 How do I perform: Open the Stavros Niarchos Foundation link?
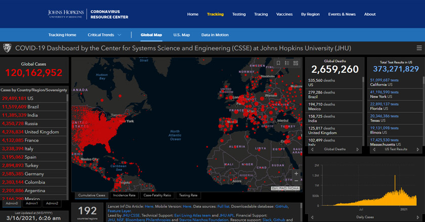(203, 220)
